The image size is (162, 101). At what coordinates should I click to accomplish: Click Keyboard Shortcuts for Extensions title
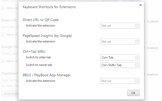click(49, 7)
